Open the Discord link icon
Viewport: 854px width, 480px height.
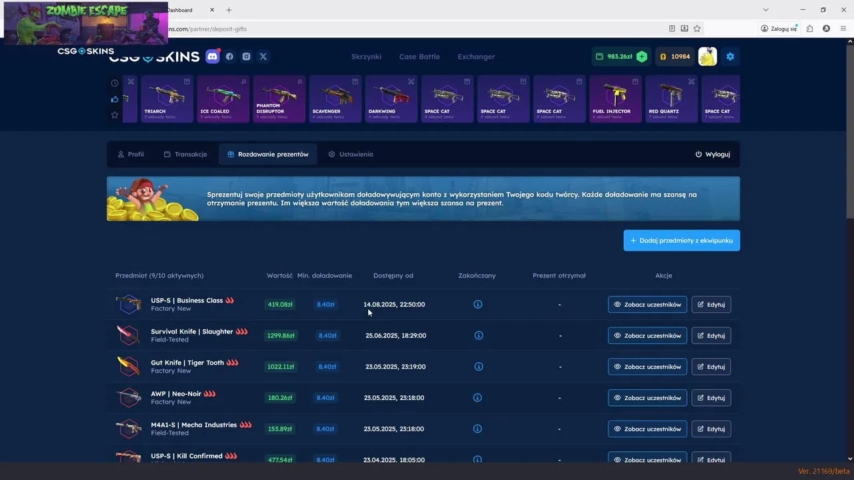point(213,57)
